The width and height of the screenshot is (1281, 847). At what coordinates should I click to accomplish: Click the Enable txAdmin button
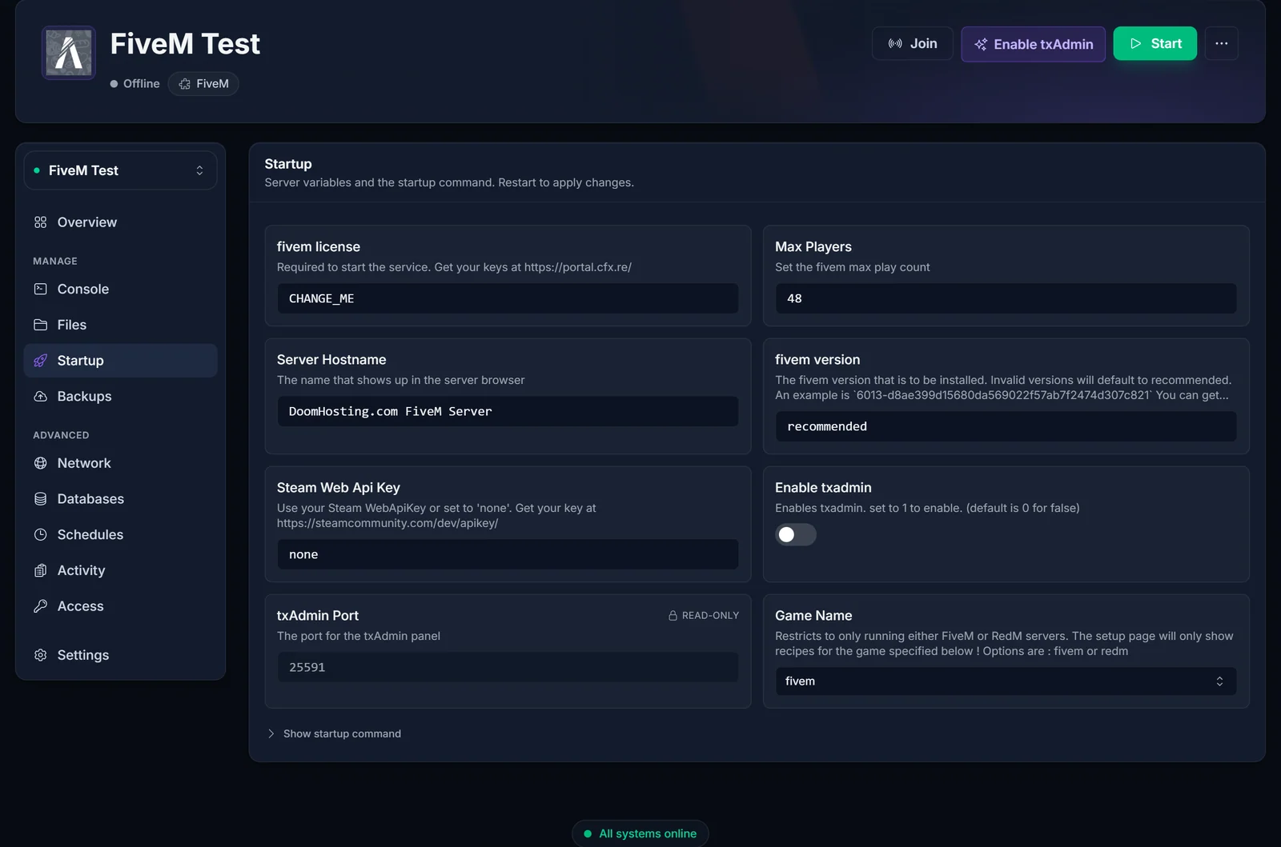pyautogui.click(x=1033, y=44)
